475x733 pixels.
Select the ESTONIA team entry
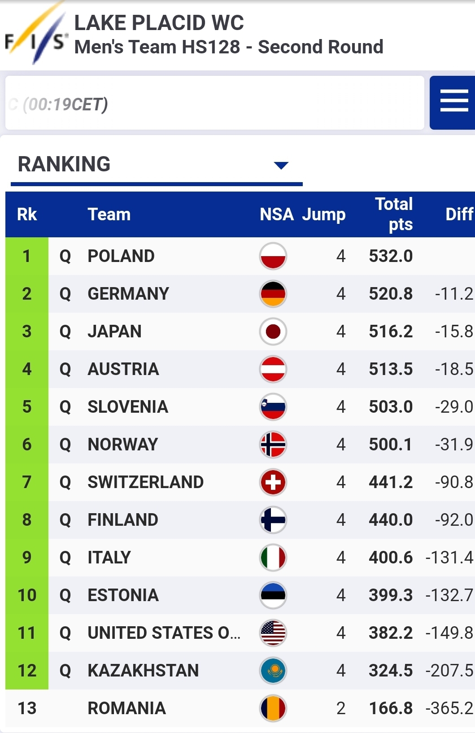(x=123, y=595)
